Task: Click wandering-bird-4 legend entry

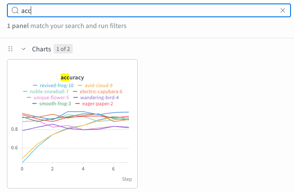Action: 100,98
